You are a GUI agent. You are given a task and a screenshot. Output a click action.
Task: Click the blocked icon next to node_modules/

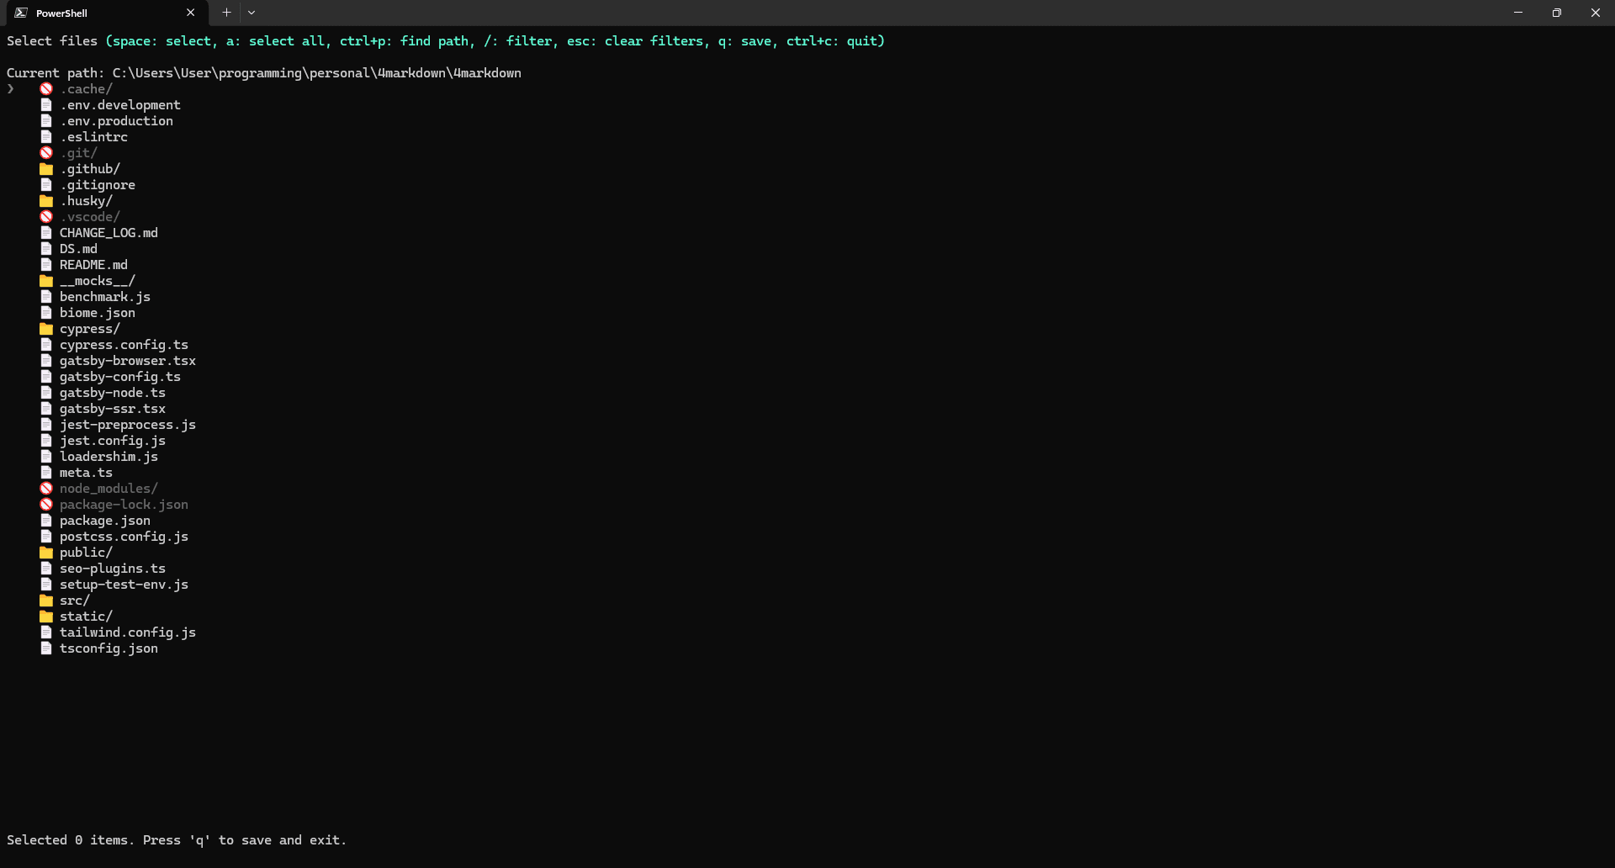46,489
